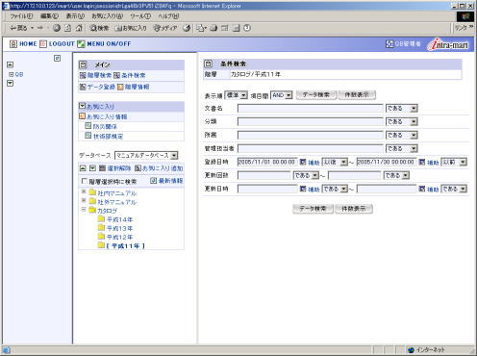Image resolution: width=477 pixels, height=356 pixels.
Task: Select the 平成14年 folder
Action: coord(119,219)
